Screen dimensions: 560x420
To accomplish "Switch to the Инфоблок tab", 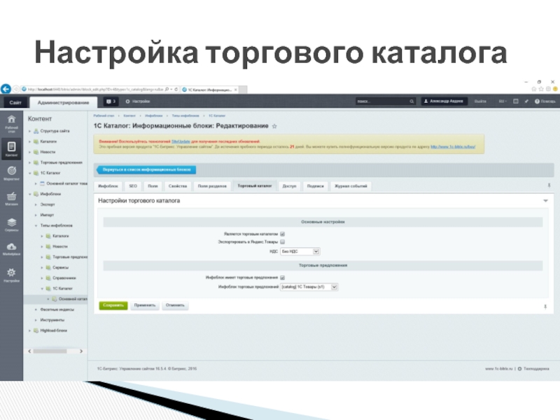I will coord(108,186).
